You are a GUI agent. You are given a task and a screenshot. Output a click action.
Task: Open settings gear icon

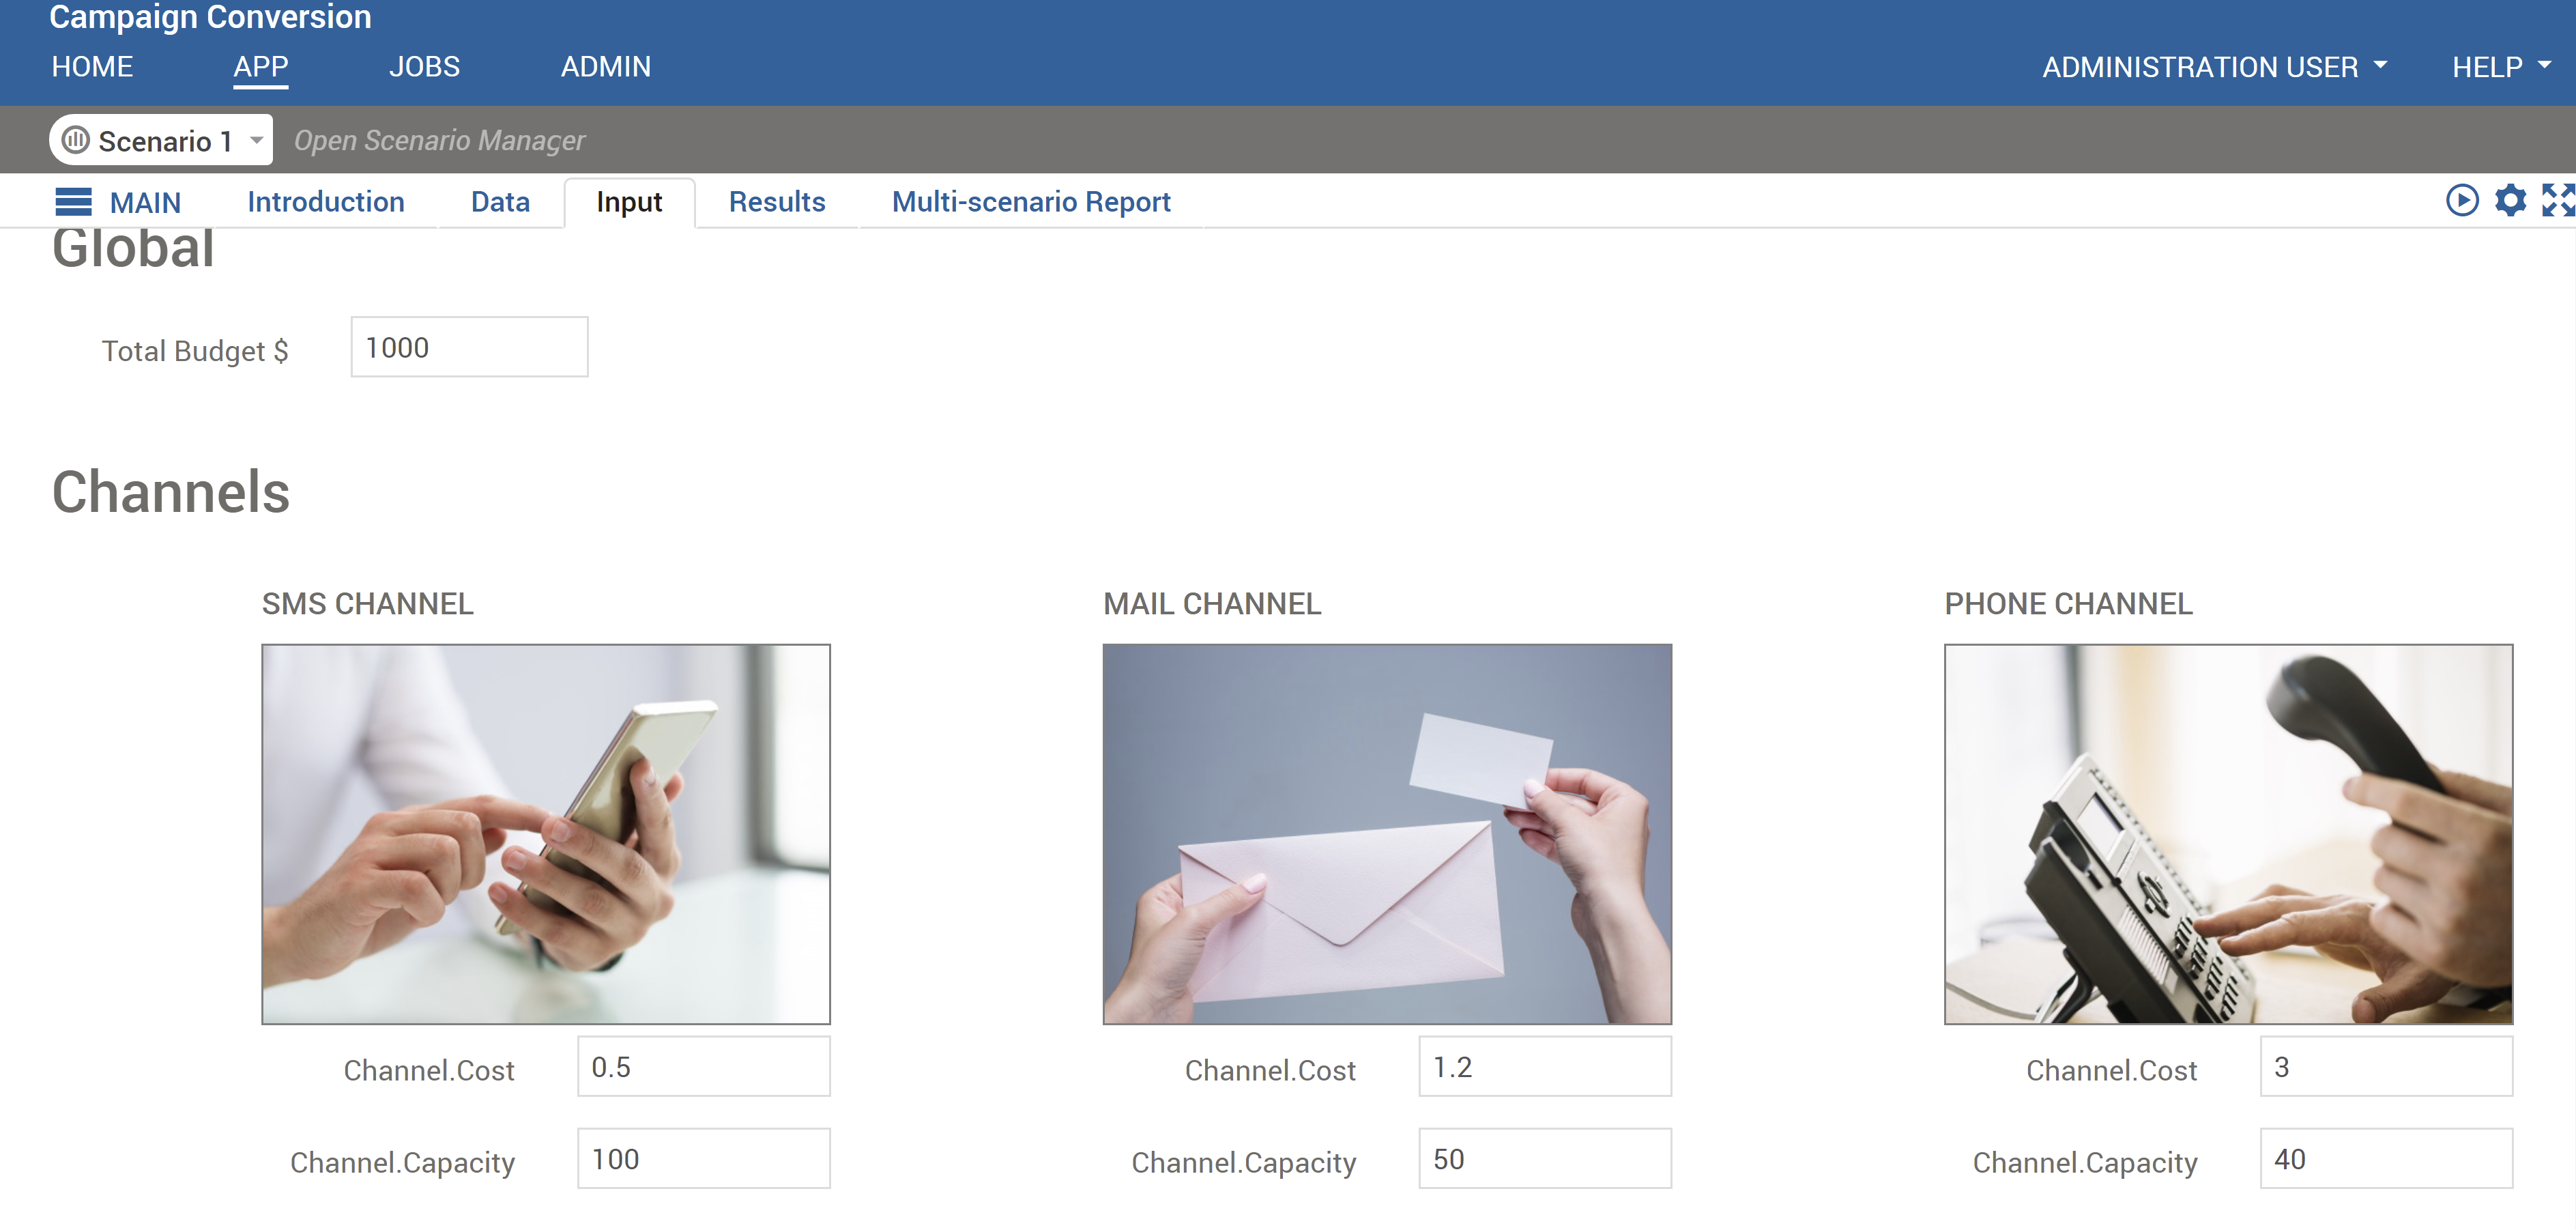(x=2510, y=200)
